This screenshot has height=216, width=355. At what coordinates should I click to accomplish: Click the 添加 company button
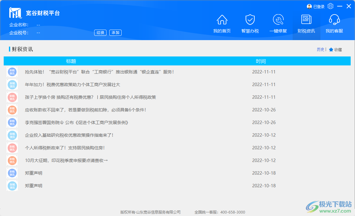tap(115, 33)
